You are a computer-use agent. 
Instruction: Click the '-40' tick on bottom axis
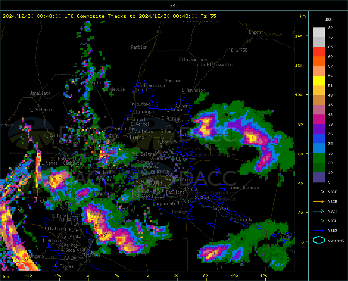pyautogui.click(x=28, y=276)
